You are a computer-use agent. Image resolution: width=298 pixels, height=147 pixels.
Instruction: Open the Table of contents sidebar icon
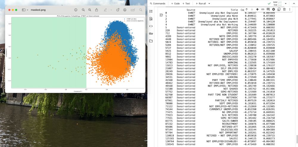[151, 11]
